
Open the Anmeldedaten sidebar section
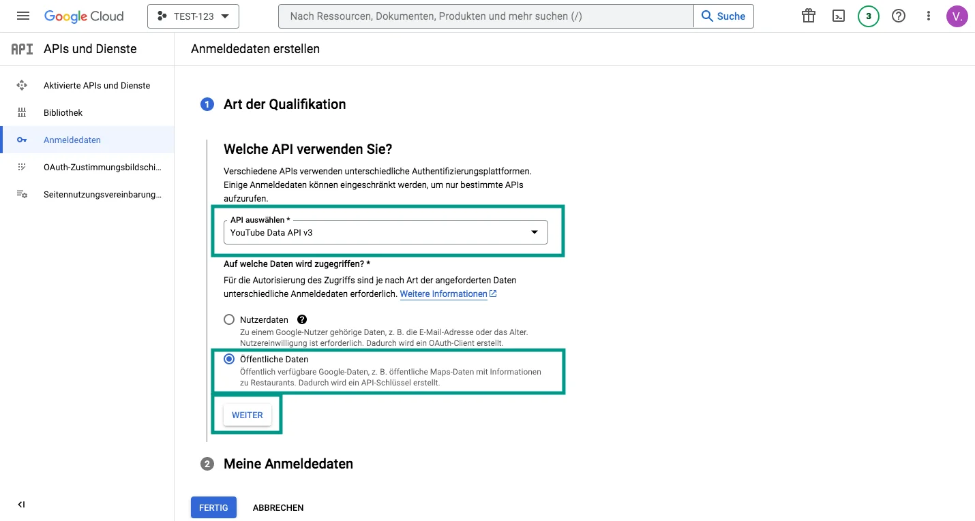pyautogui.click(x=72, y=140)
